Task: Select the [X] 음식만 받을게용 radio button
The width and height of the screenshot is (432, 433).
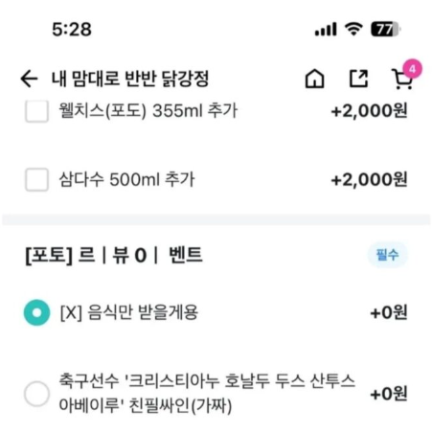Action: click(36, 312)
